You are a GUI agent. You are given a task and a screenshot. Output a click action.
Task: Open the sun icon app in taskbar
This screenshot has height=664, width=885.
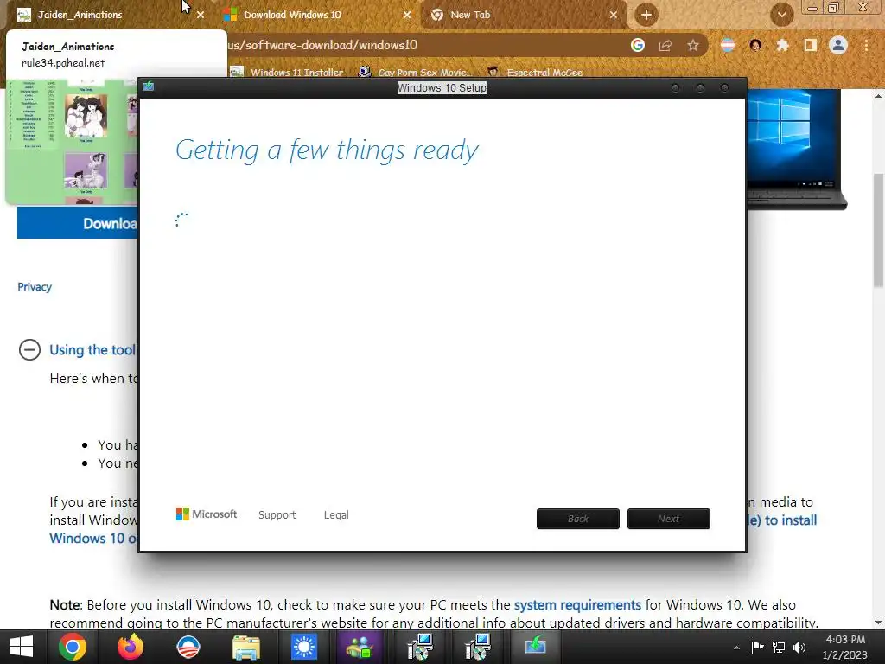(x=303, y=648)
